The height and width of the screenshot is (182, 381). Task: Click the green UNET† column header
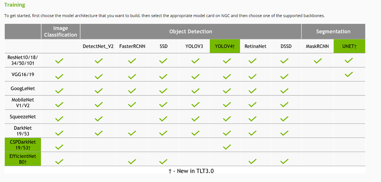349,46
